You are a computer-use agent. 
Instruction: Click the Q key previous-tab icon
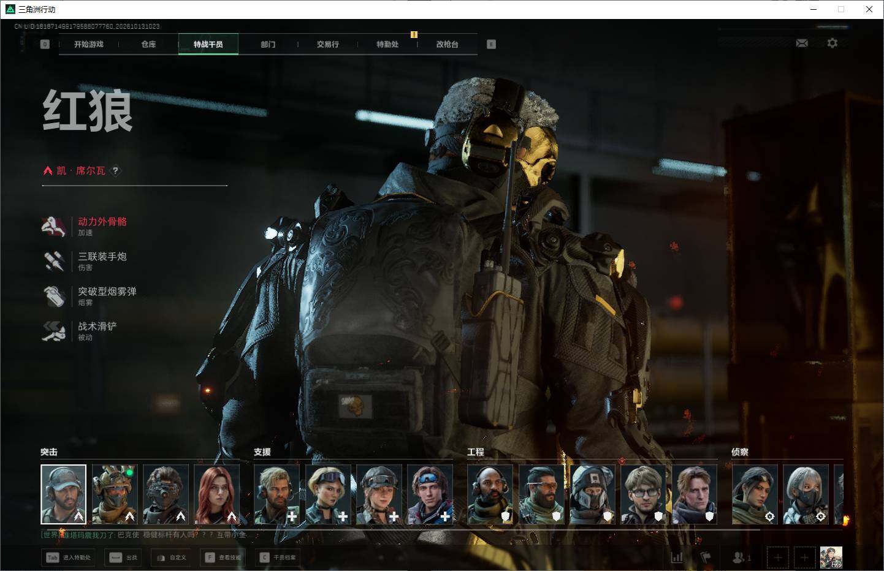point(45,44)
